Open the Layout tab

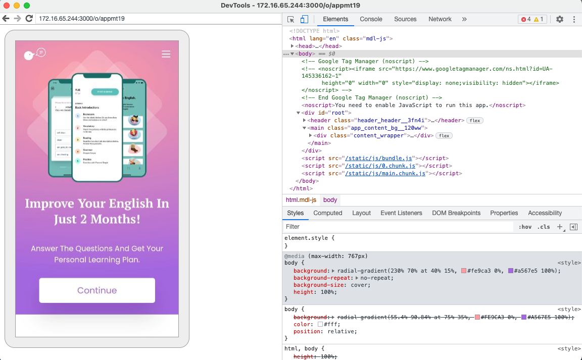pos(361,213)
